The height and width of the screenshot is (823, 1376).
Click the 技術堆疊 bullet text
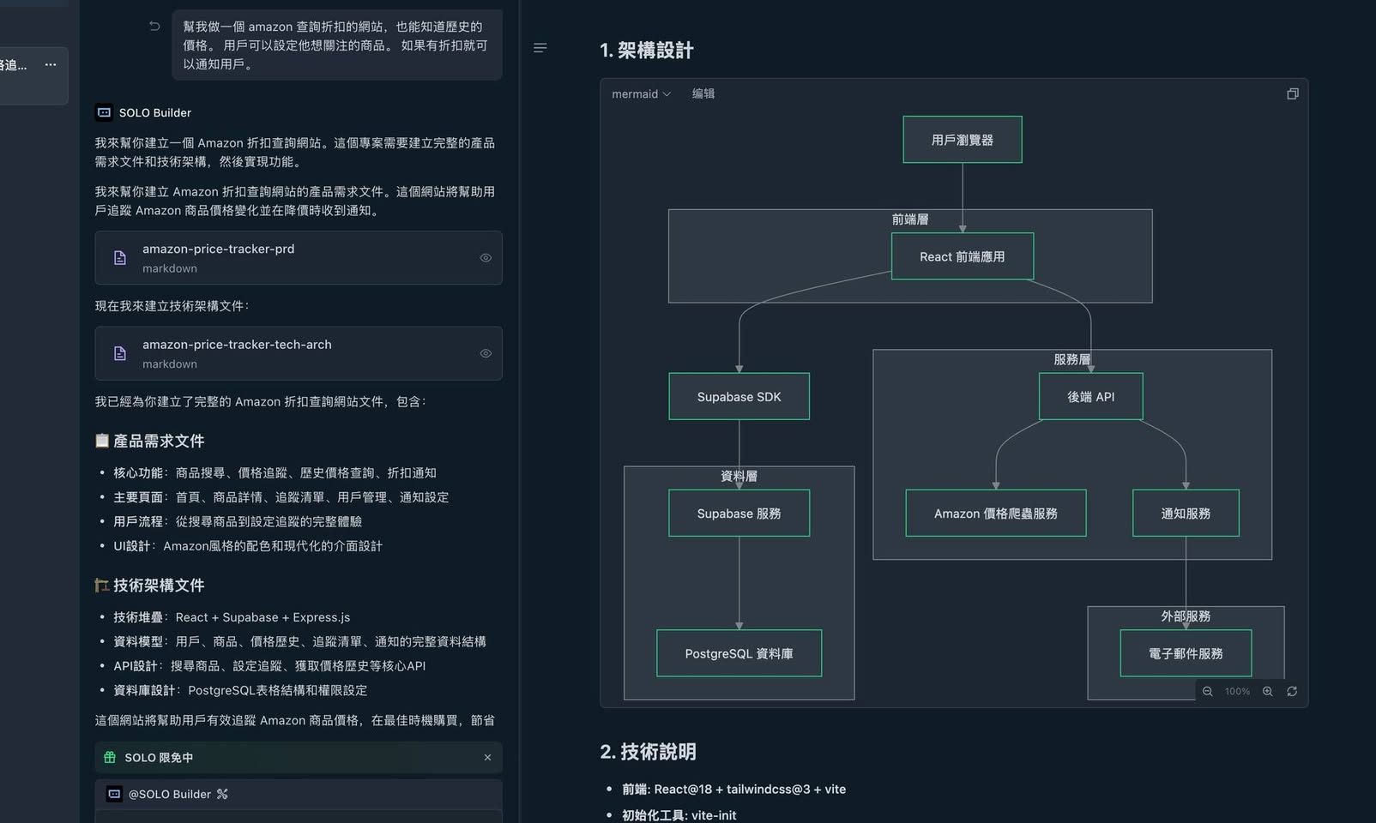pyautogui.click(x=232, y=617)
